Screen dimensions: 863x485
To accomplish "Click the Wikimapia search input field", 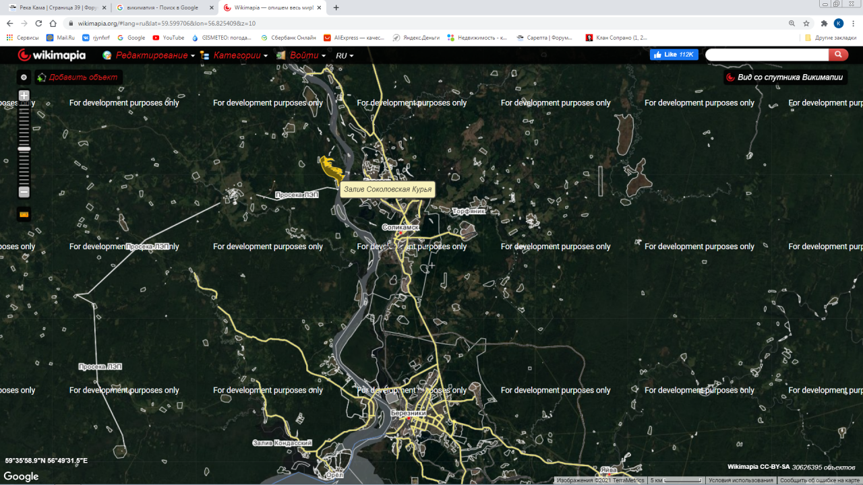I will (x=767, y=55).
